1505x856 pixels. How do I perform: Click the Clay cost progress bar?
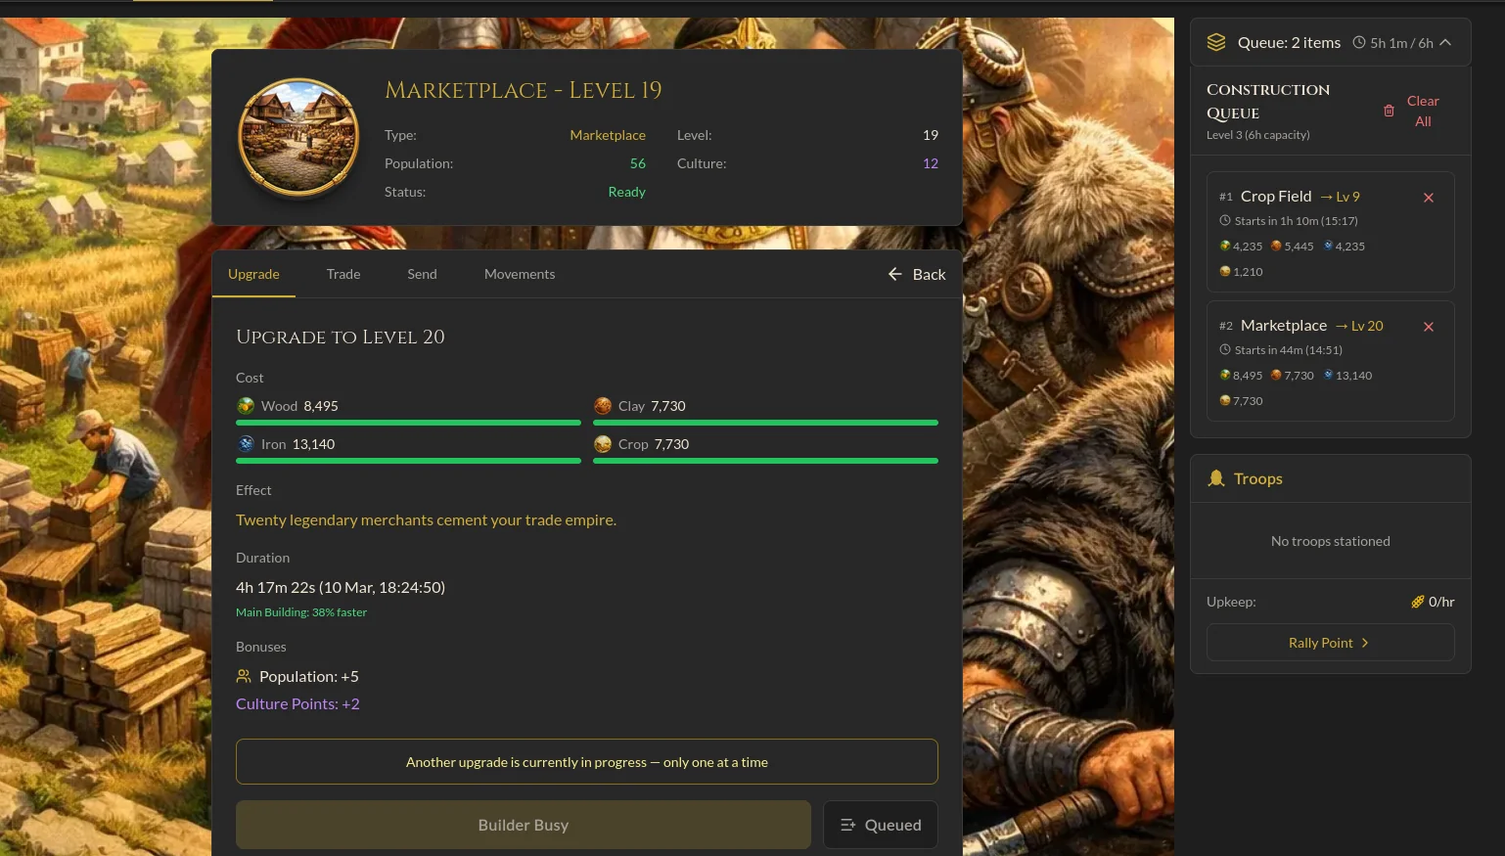765,423
